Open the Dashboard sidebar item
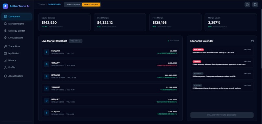262x124 pixels. (17, 17)
